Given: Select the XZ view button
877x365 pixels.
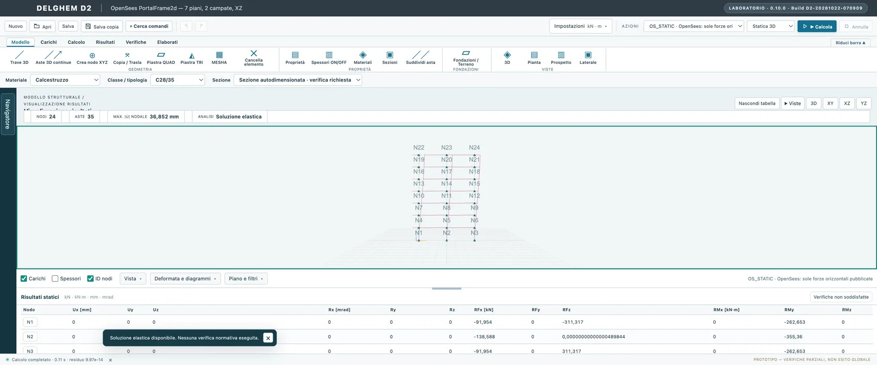Looking at the screenshot, I should [x=847, y=103].
